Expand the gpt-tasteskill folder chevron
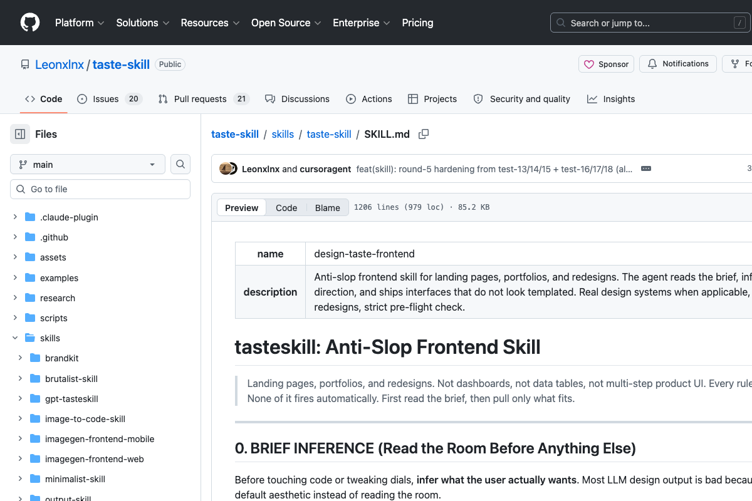 [20, 399]
